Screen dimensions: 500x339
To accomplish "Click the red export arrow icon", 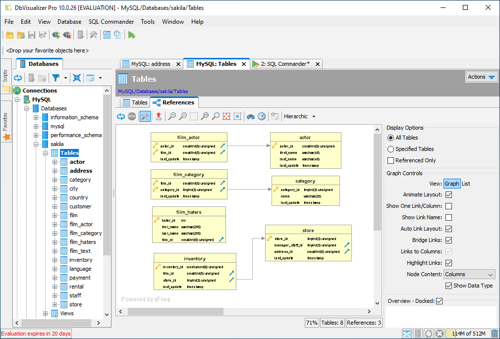I will pos(159,117).
